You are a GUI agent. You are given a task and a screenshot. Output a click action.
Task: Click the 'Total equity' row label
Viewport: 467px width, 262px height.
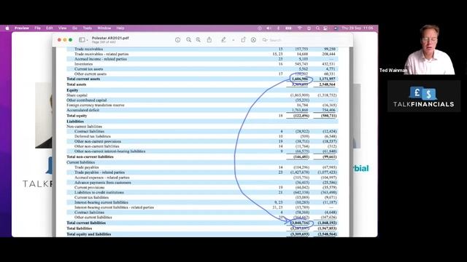77,116
